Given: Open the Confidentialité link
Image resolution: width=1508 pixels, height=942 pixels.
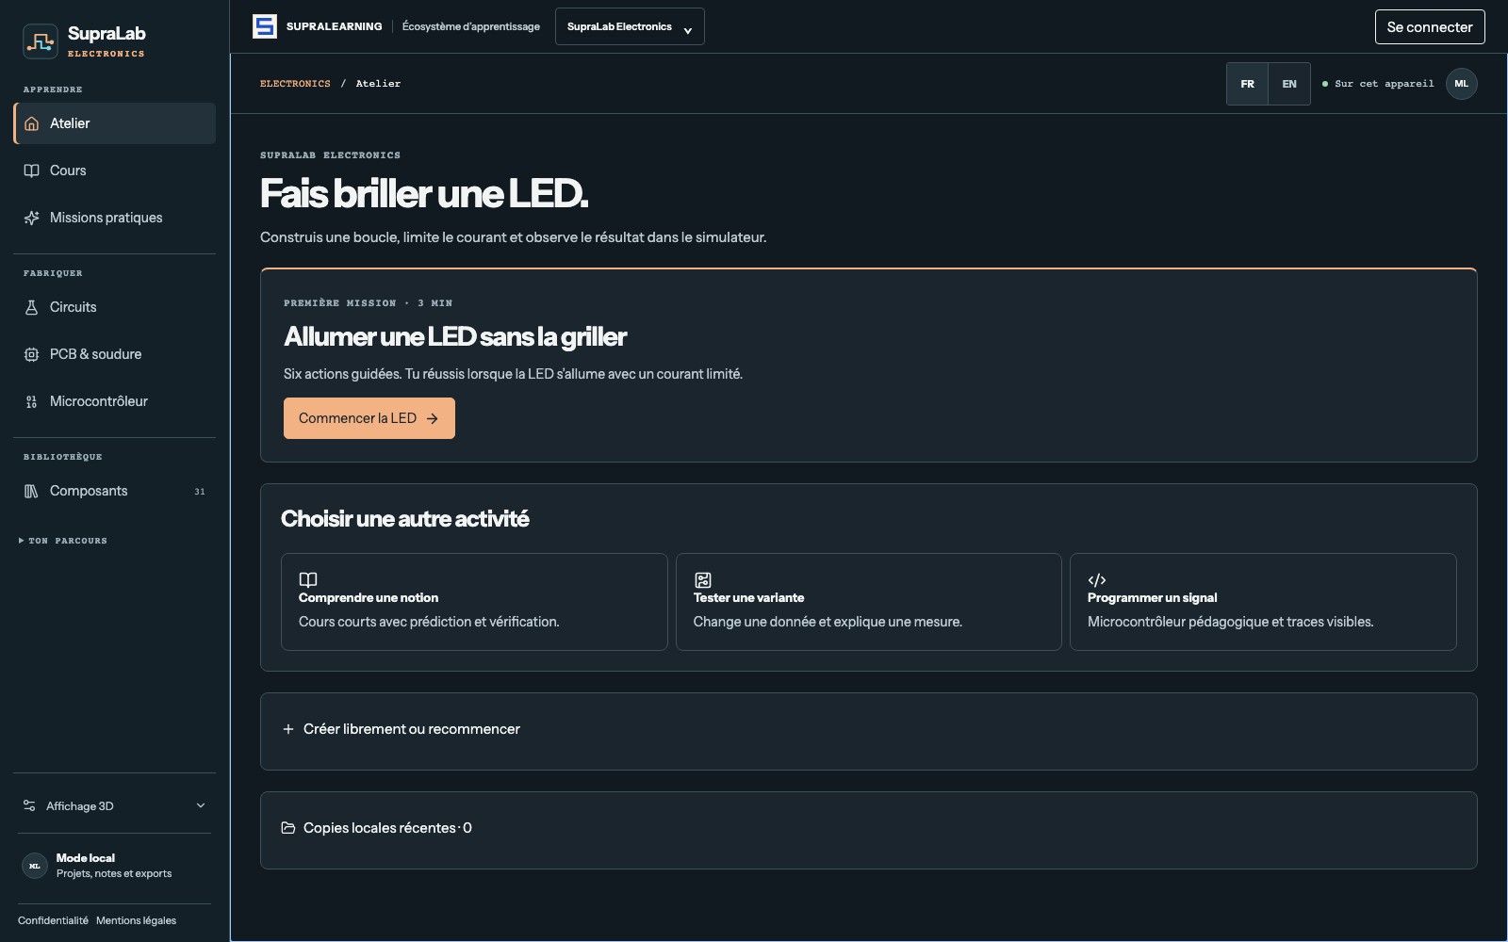Looking at the screenshot, I should point(53,920).
